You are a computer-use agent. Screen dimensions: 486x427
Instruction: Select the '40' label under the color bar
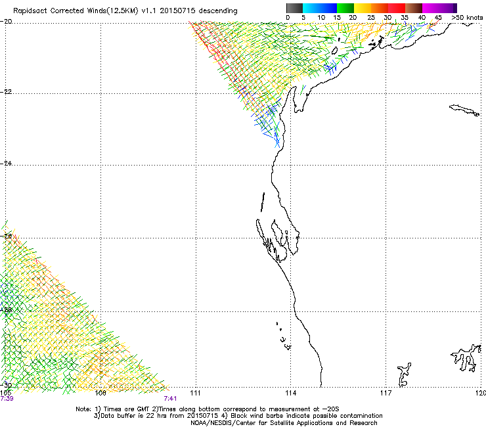422,18
